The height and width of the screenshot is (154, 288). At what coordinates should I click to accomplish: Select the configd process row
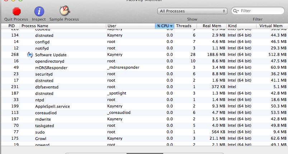pyautogui.click(x=145, y=42)
